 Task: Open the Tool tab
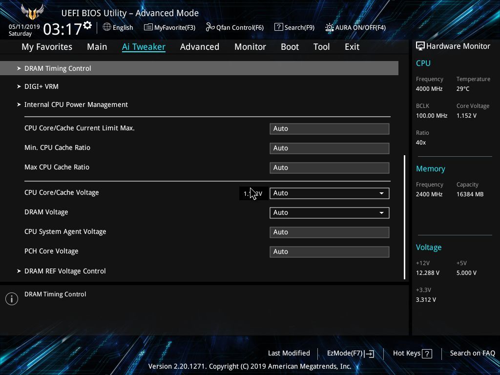[321, 47]
